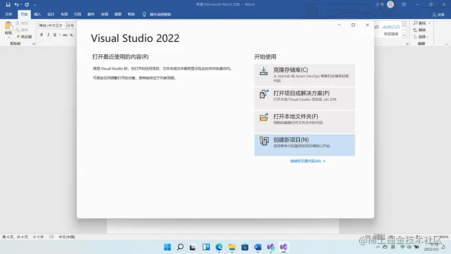This screenshot has height=254, width=451.
Task: Click Create new project (创建新项目) button
Action: (304, 145)
